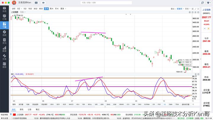Click 意见反馈 feedback link

click(4, 118)
